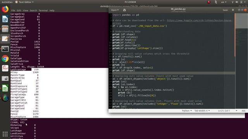The width and height of the screenshot is (248, 139).
Task: Click the 'import pandas as pd' line
Action: [126, 15]
